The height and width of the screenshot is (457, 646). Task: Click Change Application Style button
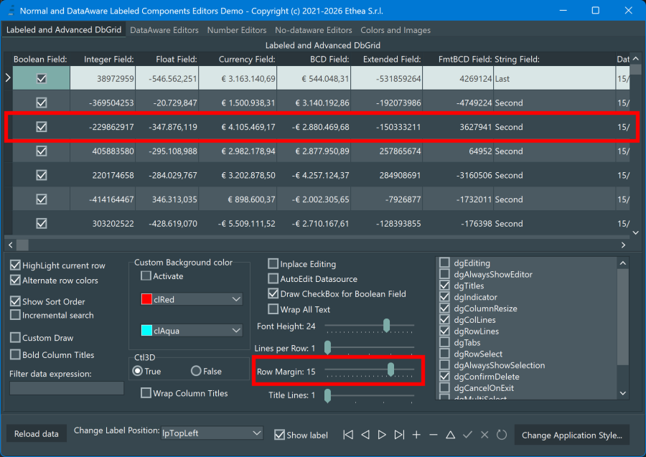[x=572, y=435]
